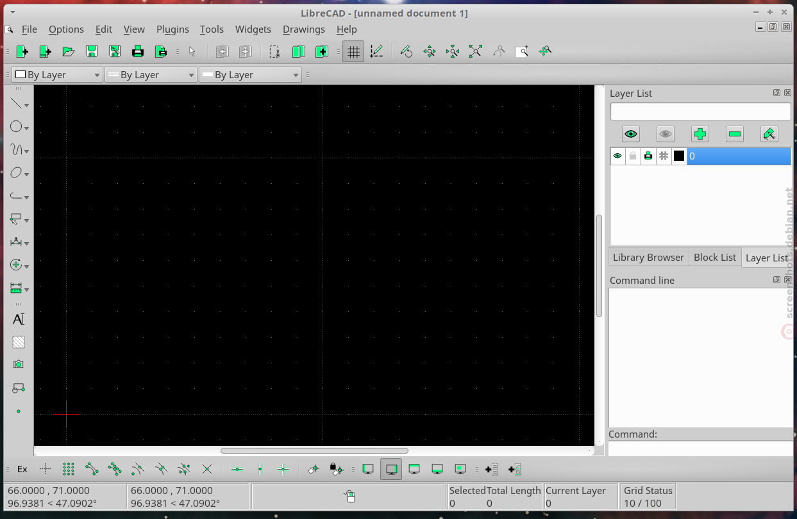This screenshot has width=797, height=519.
Task: Click the Save As icon
Action: [x=114, y=51]
